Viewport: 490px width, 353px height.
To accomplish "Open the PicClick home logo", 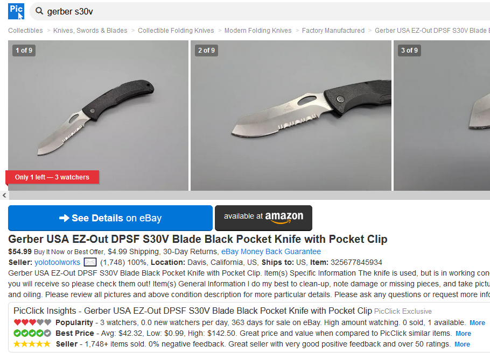I will point(16,11).
